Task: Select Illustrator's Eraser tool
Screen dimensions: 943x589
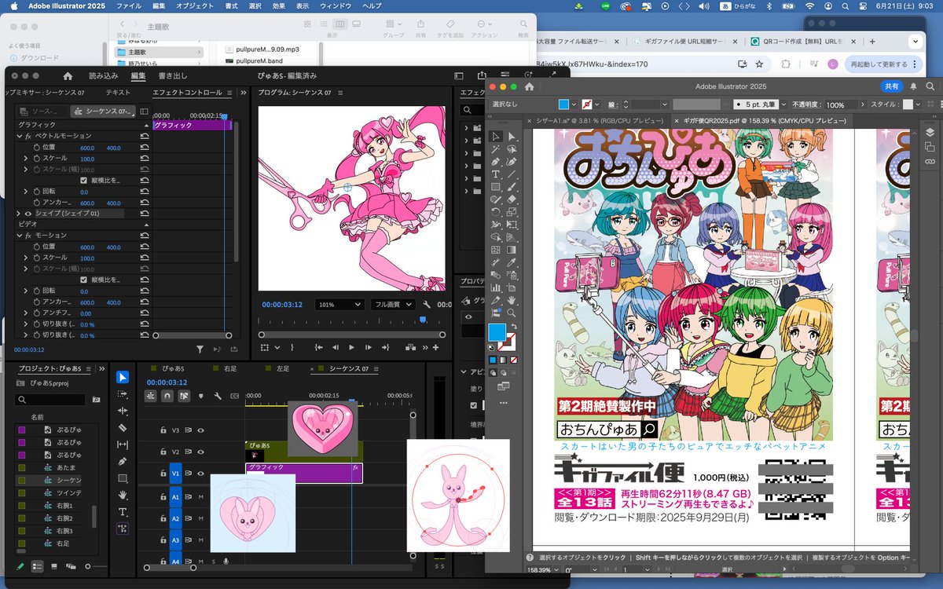Action: click(x=512, y=199)
